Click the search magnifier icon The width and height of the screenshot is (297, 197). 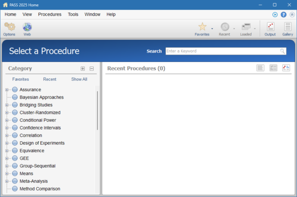283,51
